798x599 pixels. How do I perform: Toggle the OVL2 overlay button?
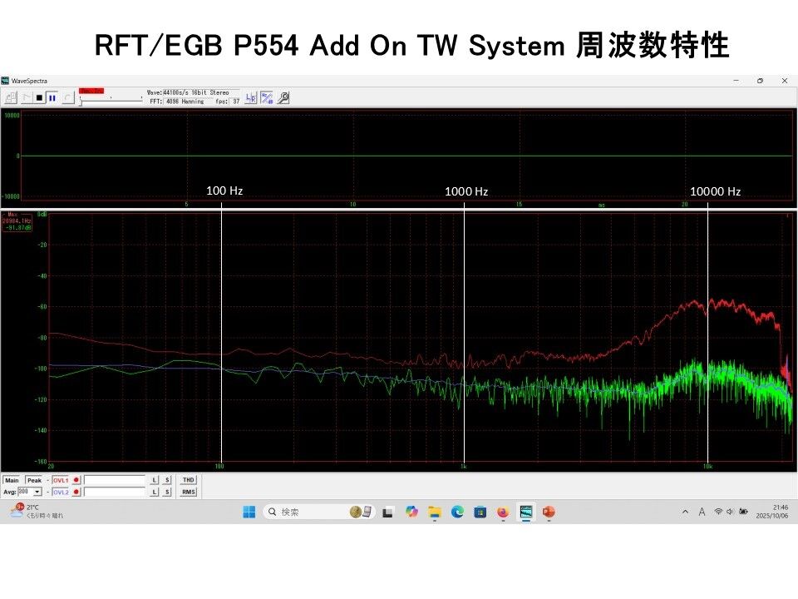point(61,492)
